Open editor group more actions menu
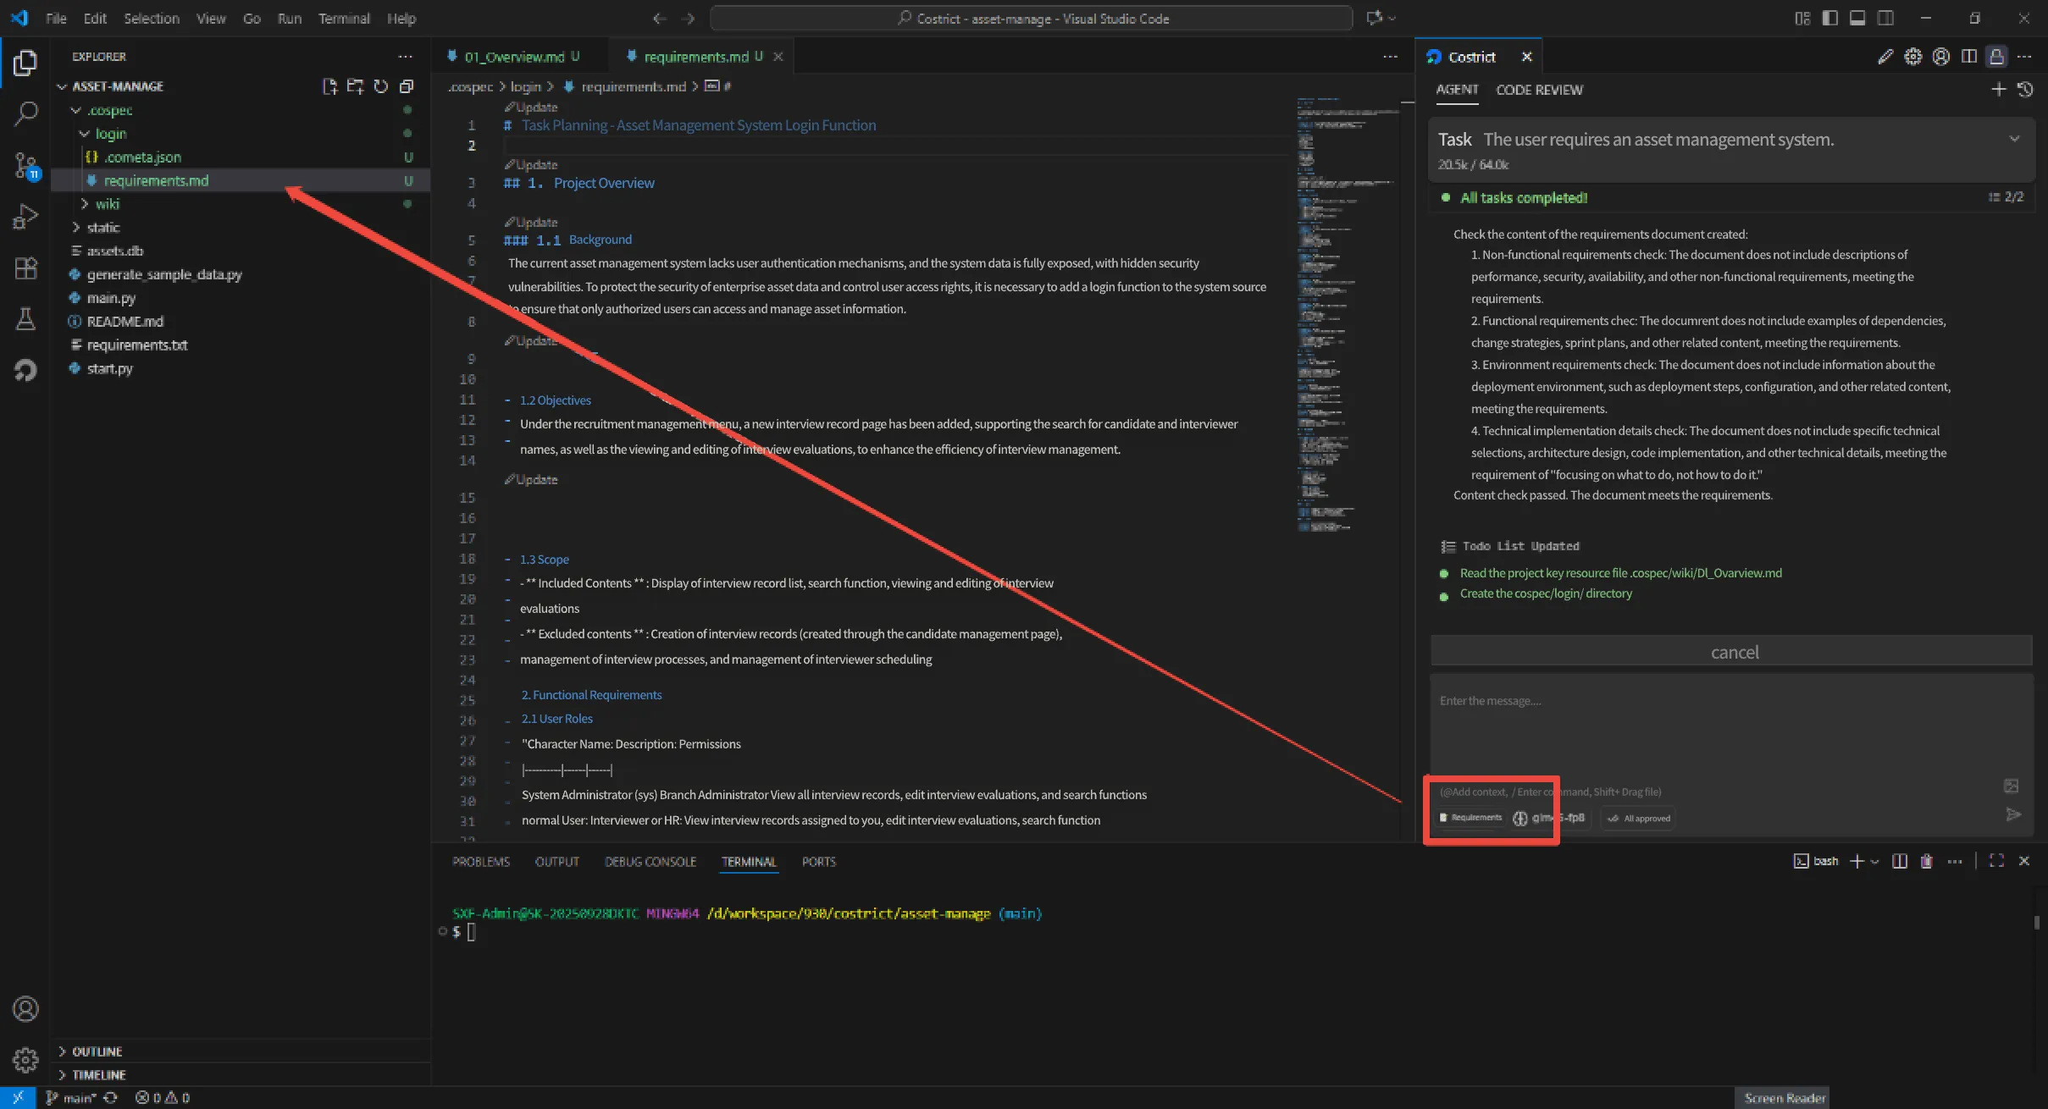The height and width of the screenshot is (1109, 2048). pyautogui.click(x=1390, y=57)
